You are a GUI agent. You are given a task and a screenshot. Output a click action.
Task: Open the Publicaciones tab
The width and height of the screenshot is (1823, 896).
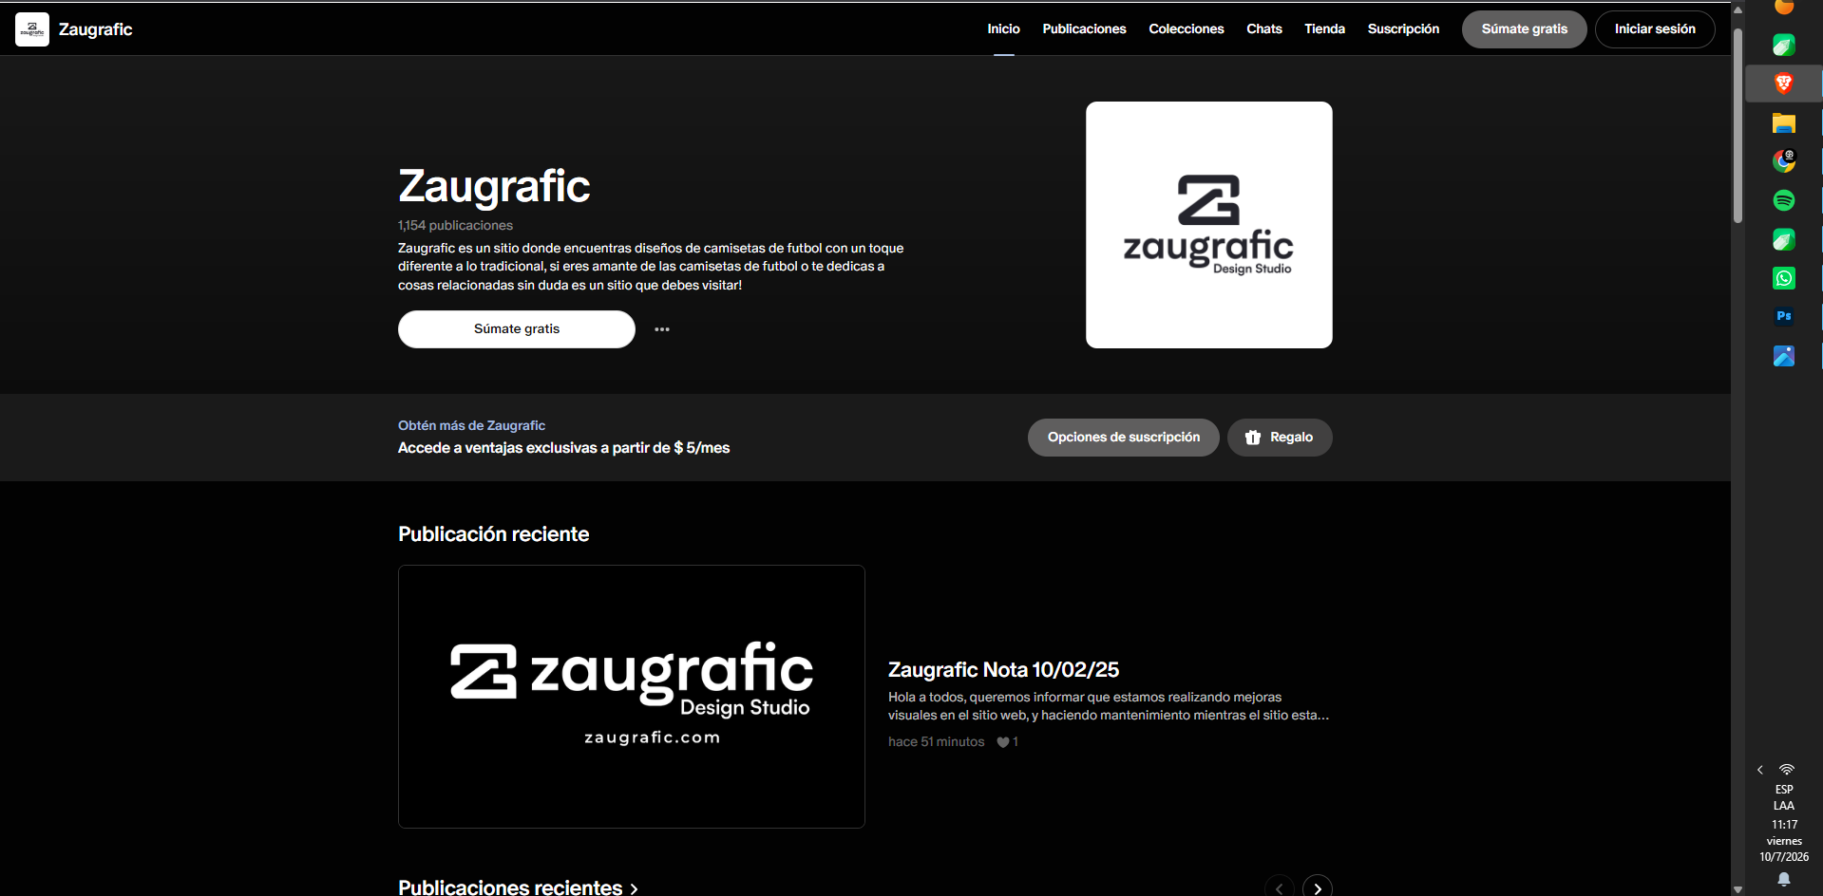pyautogui.click(x=1084, y=29)
